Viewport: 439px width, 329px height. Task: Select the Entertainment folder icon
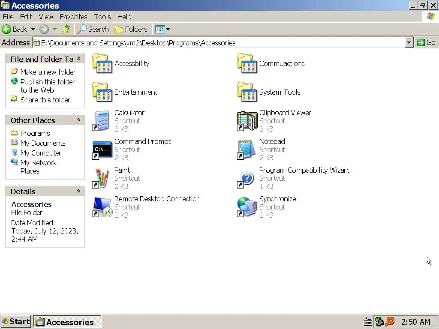click(102, 92)
